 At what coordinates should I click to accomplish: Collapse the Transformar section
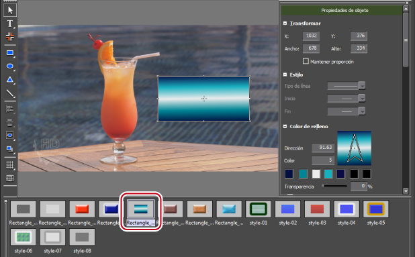pos(285,23)
